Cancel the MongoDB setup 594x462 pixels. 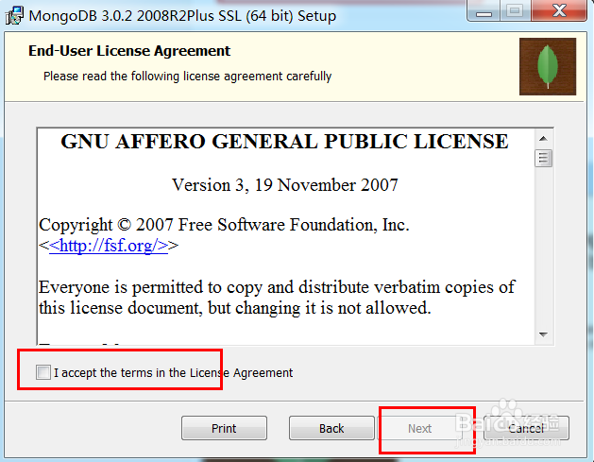(x=526, y=428)
